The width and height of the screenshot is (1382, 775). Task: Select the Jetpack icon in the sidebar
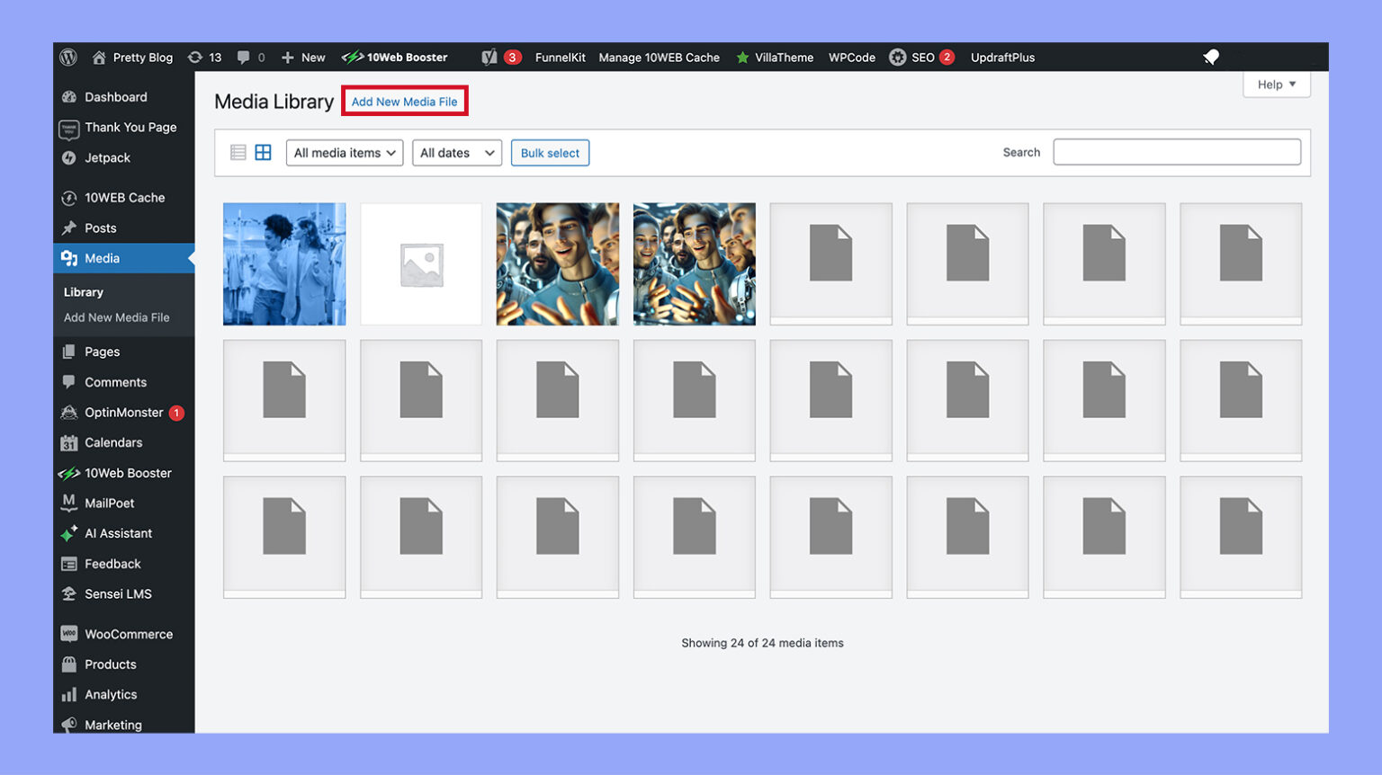click(x=69, y=157)
